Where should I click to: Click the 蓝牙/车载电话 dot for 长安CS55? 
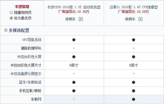(x=74, y=82)
